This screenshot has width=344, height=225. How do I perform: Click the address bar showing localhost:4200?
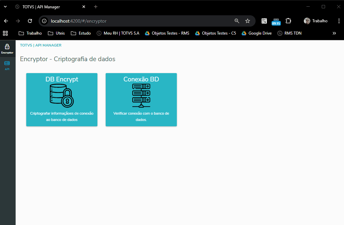tap(140, 21)
